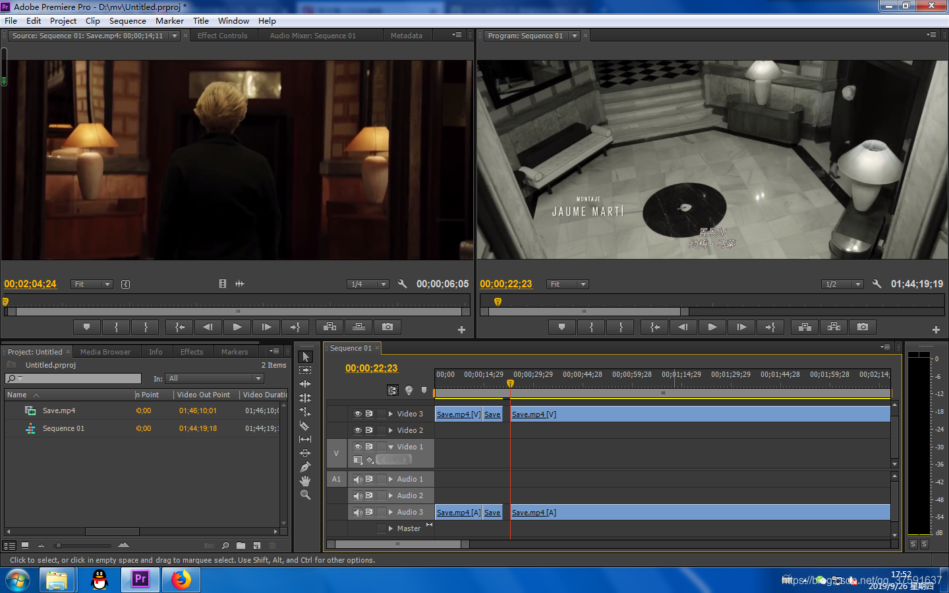949x593 pixels.
Task: Open the In: All filter dropdown
Action: coord(215,378)
